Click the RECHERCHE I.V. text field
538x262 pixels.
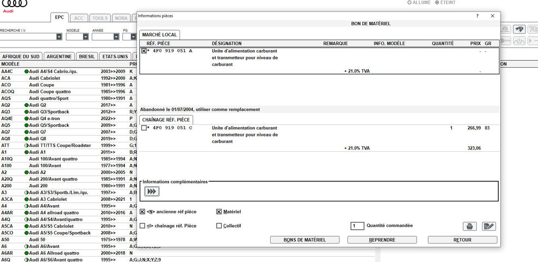click(x=28, y=37)
